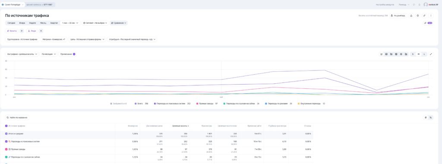442x164 pixels.
Task: Click the NEW badge report switch icon
Action: tap(428, 23)
